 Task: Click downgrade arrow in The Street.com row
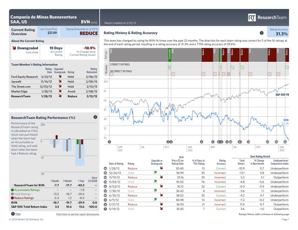click(x=60, y=86)
